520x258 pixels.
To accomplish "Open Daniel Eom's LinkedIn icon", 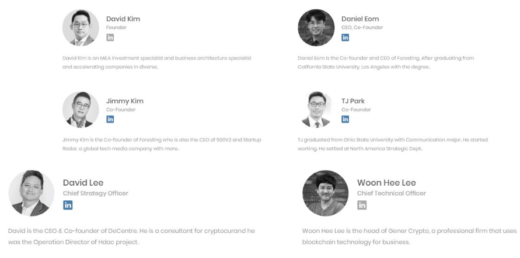I will click(345, 37).
